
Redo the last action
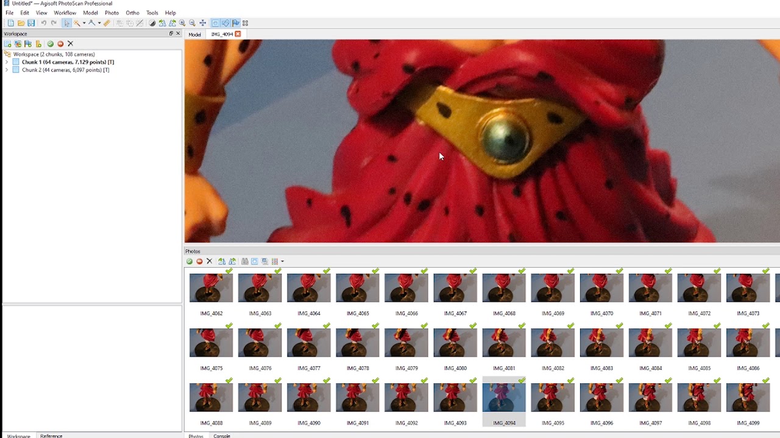tap(54, 23)
